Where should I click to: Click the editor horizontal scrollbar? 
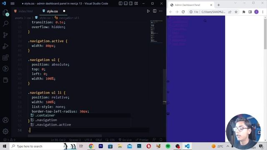point(65,136)
